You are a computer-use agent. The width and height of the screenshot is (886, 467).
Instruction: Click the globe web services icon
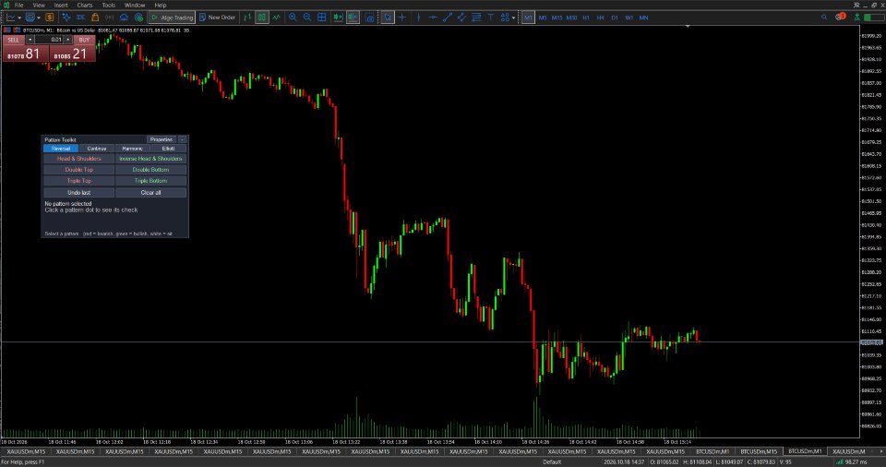click(x=138, y=18)
